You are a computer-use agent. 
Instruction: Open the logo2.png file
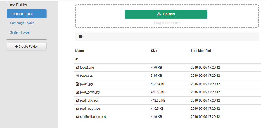tap(87, 68)
